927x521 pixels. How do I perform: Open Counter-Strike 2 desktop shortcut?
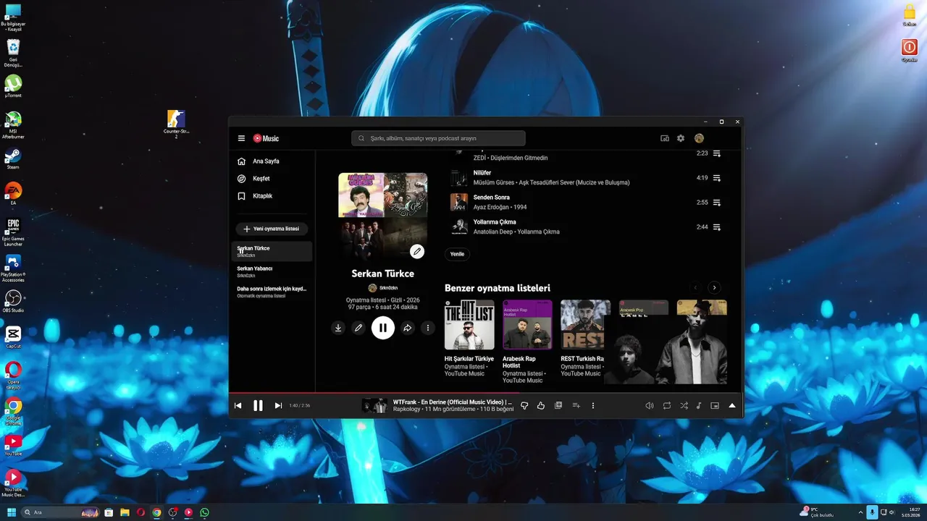(176, 124)
